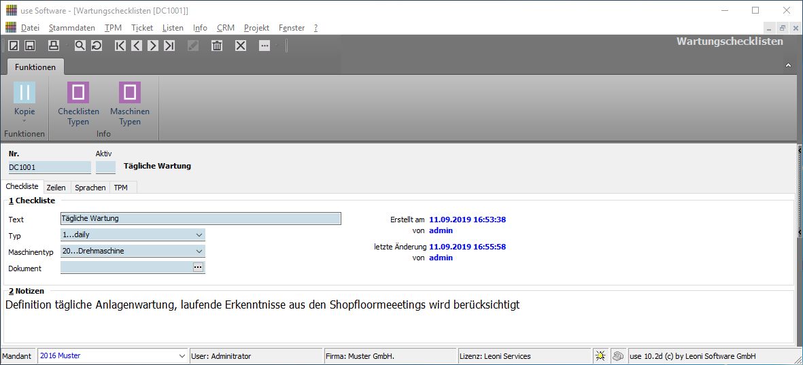This screenshot has height=365, width=803.
Task: Expand the Mandant selector in status bar
Action: click(182, 356)
